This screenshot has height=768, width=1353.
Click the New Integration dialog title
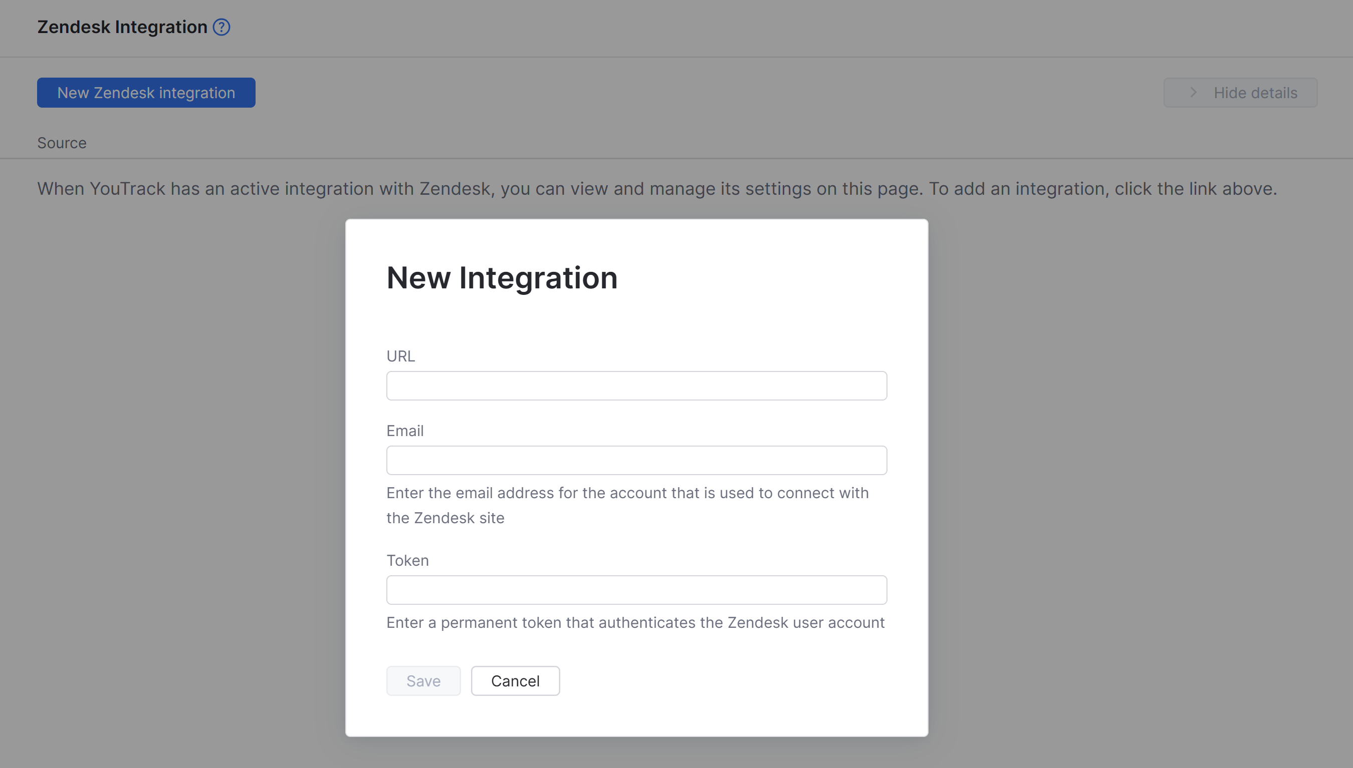point(502,278)
